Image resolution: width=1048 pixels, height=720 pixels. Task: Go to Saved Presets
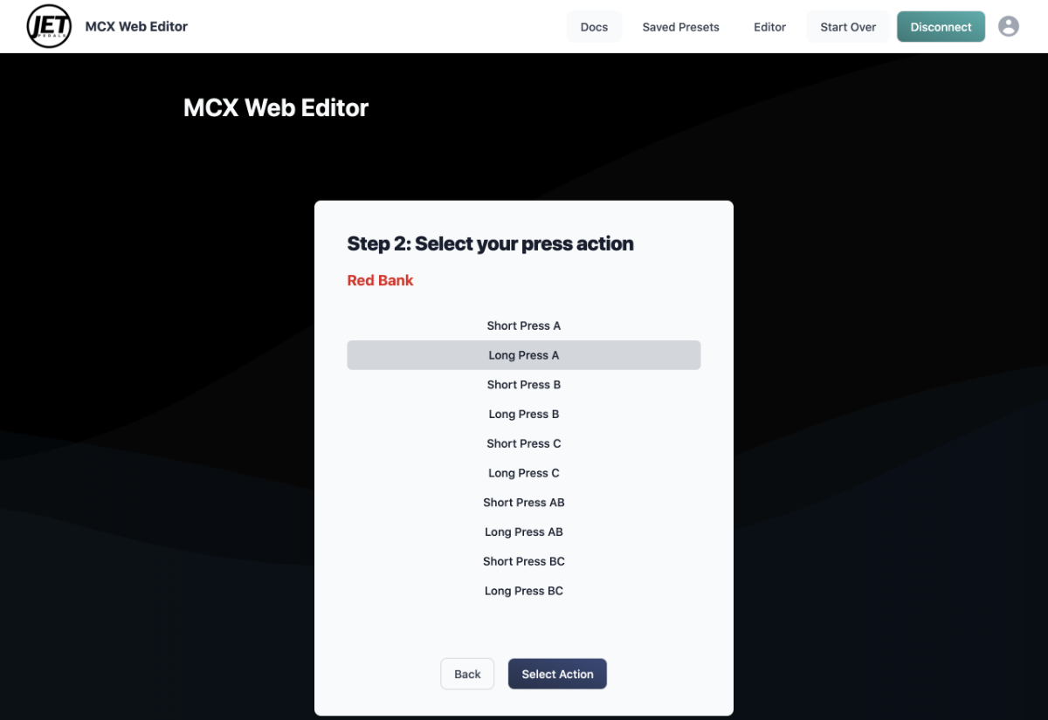681,27
